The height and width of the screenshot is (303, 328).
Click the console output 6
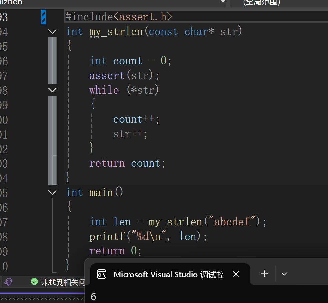coord(94,297)
